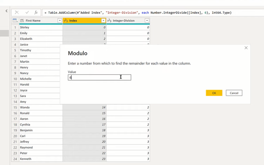Select the cell containing Sara
This screenshot has width=264, height=165.
click(x=40, y=96)
